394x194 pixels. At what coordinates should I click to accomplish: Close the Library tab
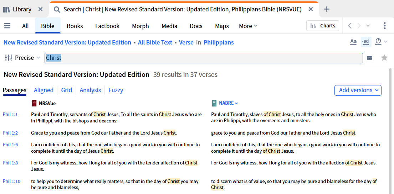click(40, 10)
